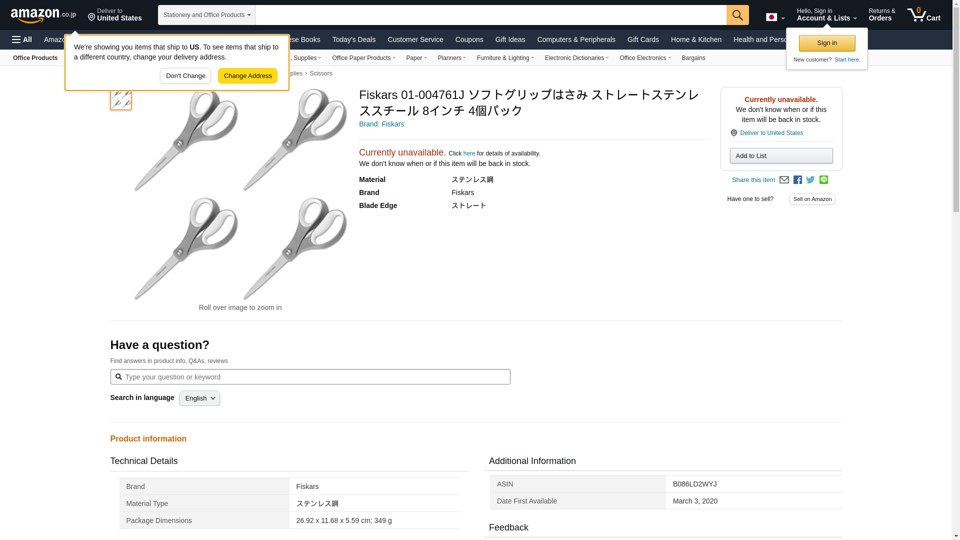Open Japan flag language selector

775,17
